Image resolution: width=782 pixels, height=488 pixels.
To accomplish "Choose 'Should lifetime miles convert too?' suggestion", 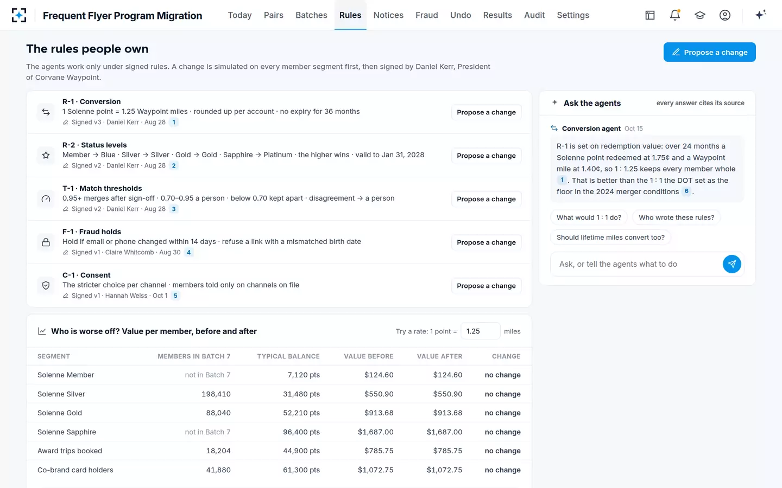I will pyautogui.click(x=610, y=237).
